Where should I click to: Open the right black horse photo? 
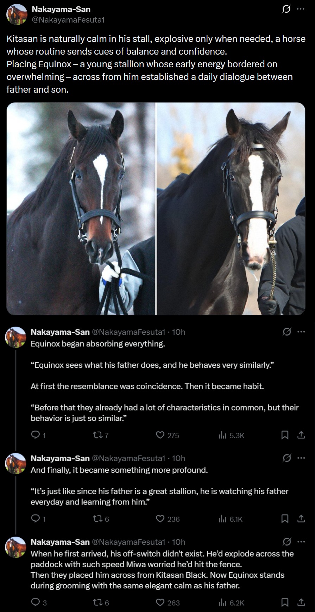(x=231, y=209)
